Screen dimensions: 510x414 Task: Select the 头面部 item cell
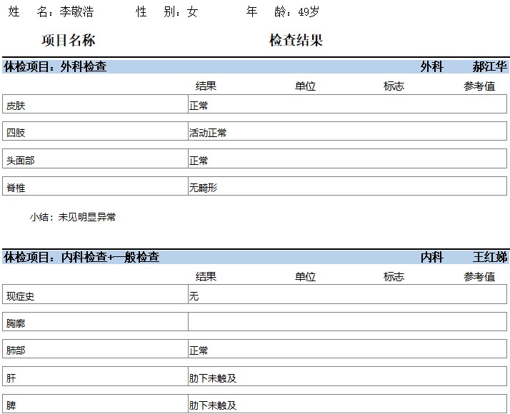click(x=95, y=158)
